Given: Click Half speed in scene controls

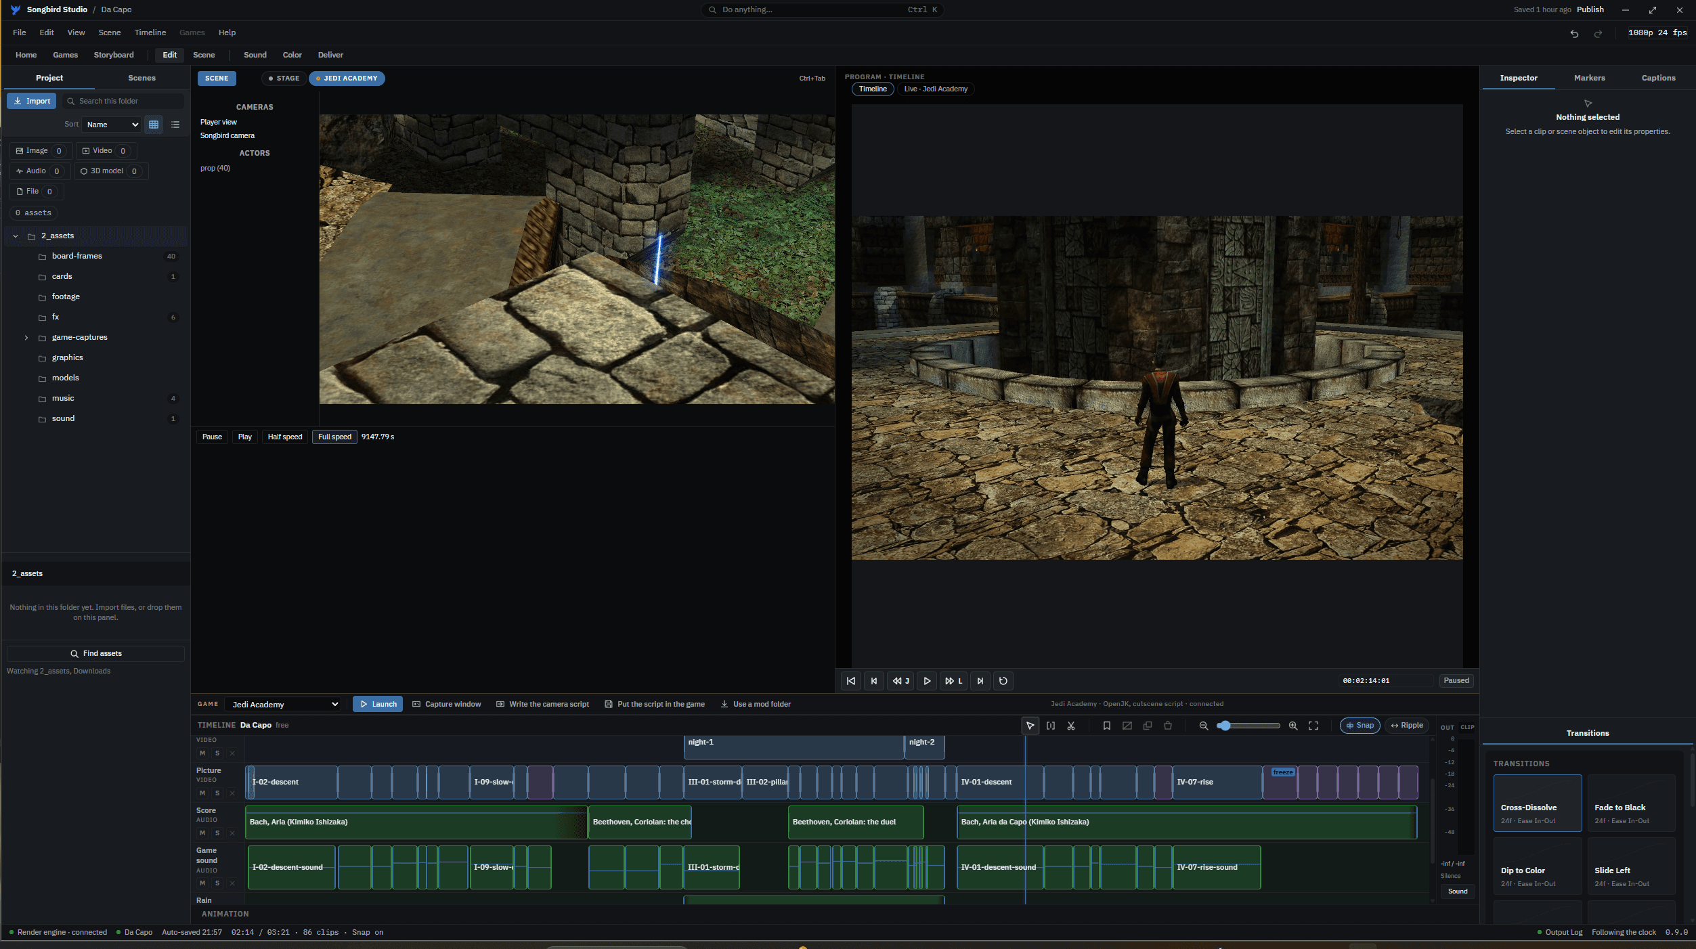Looking at the screenshot, I should [x=285, y=437].
